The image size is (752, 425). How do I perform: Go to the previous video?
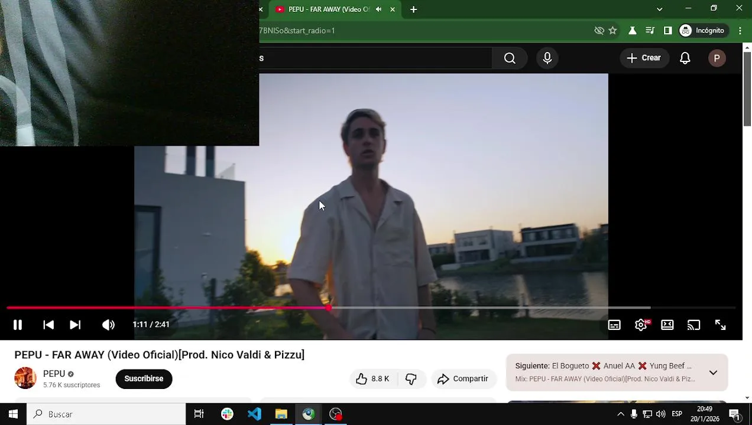click(48, 325)
